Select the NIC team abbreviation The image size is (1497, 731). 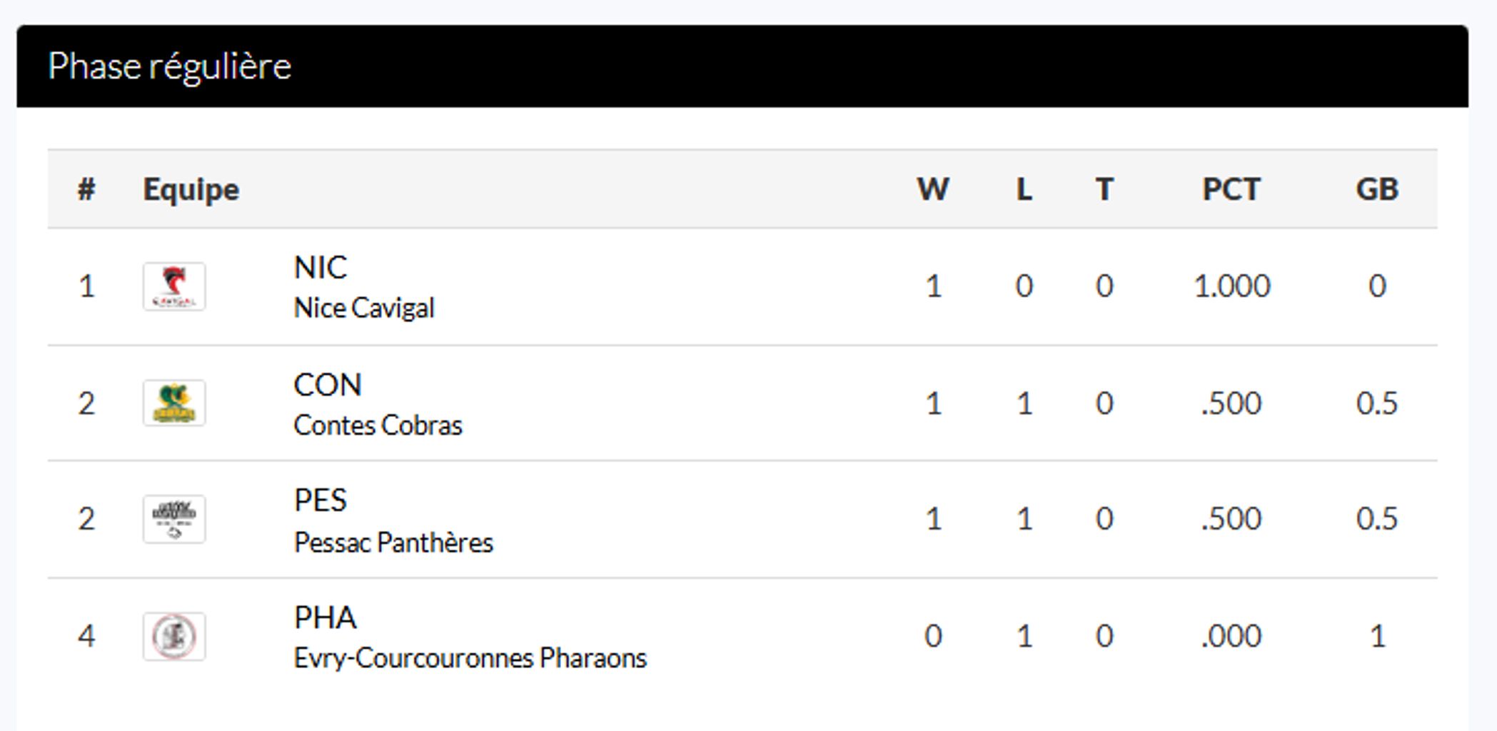tap(321, 268)
